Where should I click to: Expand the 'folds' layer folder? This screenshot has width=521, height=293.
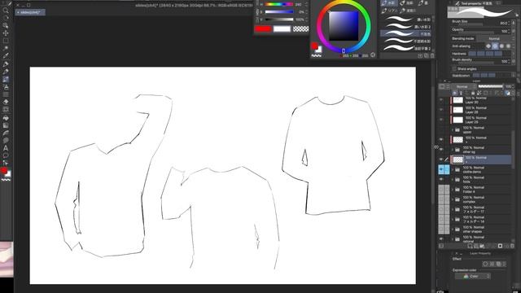tap(453, 180)
